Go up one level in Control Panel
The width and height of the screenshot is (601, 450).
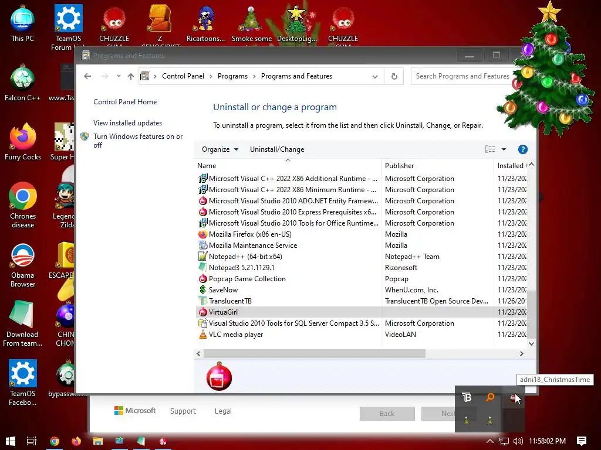(x=131, y=76)
